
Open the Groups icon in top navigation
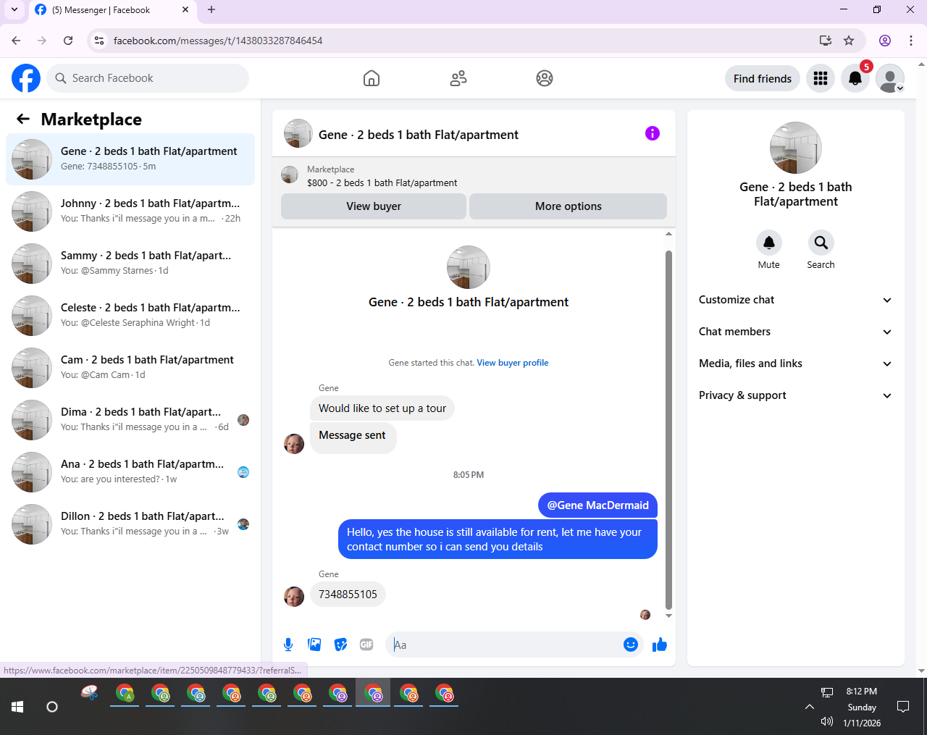tap(545, 78)
